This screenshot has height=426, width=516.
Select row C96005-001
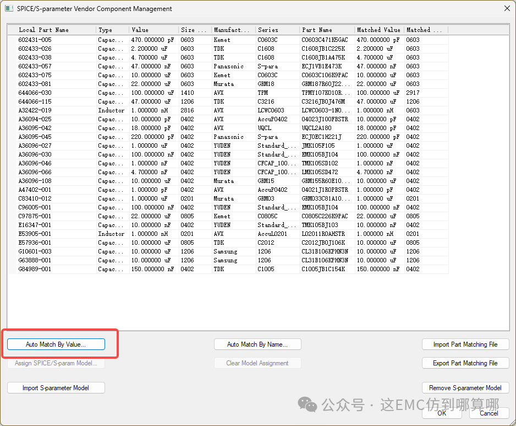[x=228, y=207]
